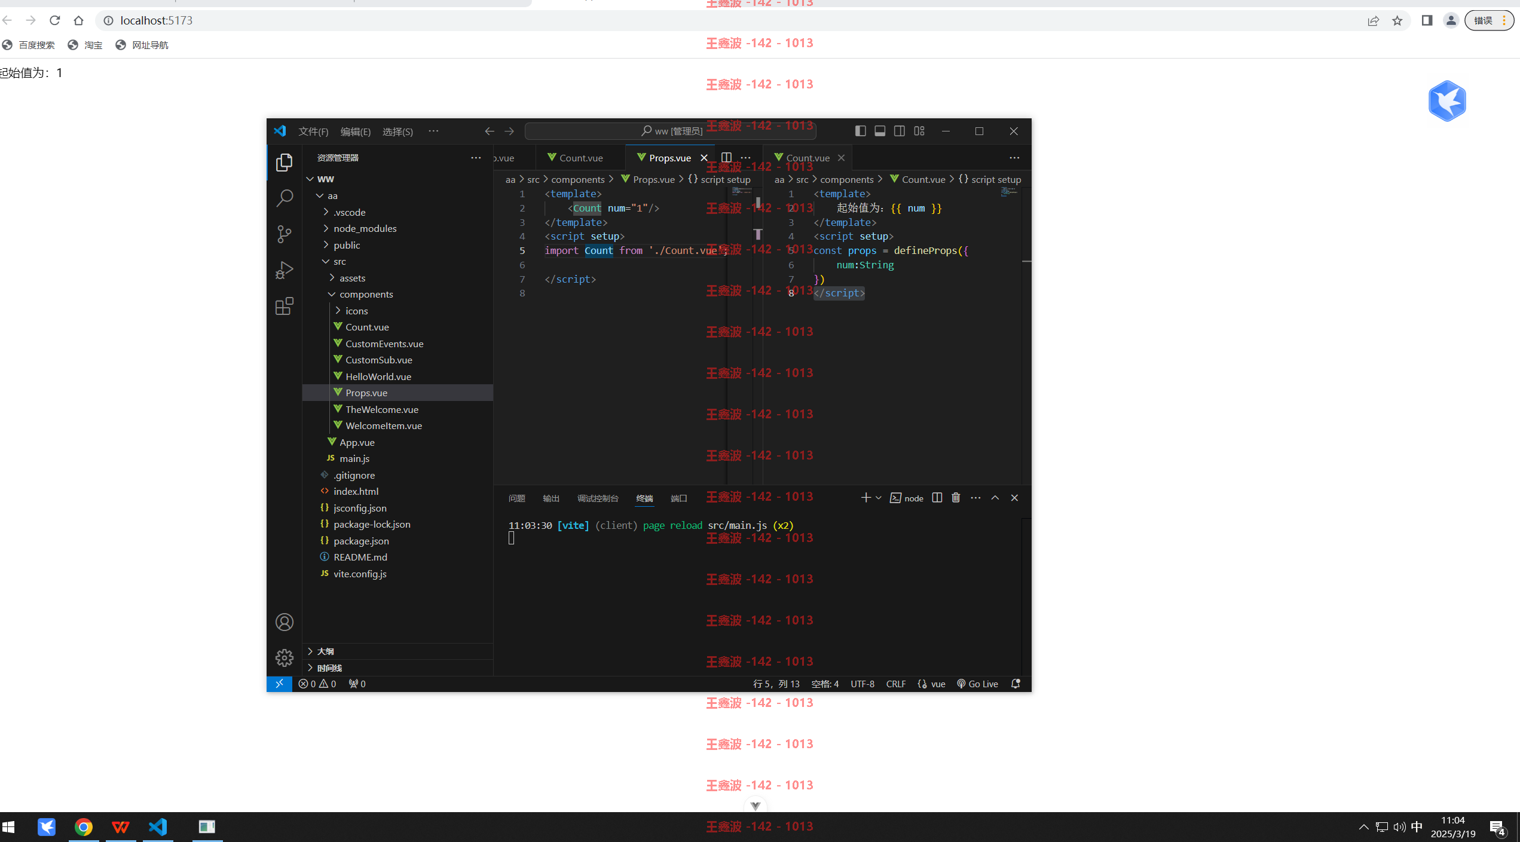Collapse the ww root folder
Screen dimensions: 1520x842
[310, 179]
